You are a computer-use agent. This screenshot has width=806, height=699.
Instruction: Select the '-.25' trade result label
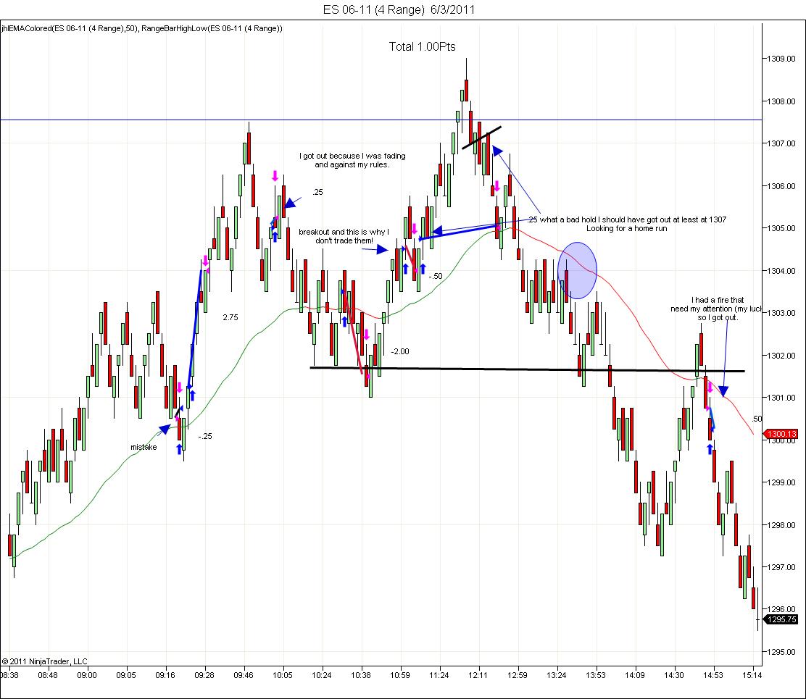click(x=204, y=437)
